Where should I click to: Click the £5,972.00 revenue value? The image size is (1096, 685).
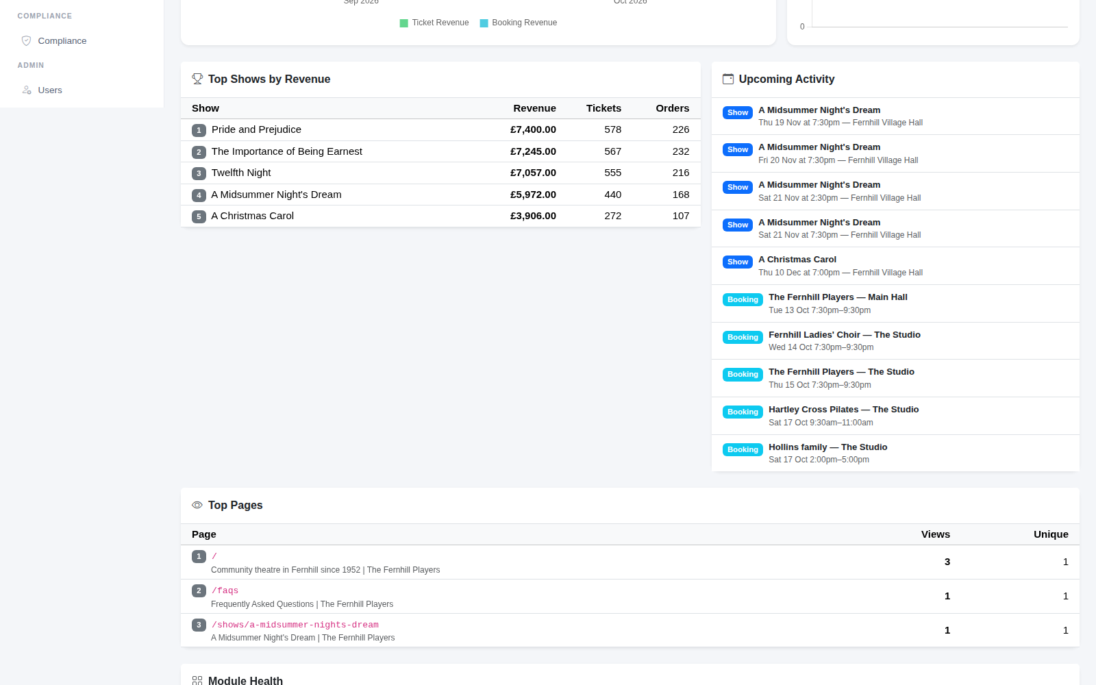533,195
